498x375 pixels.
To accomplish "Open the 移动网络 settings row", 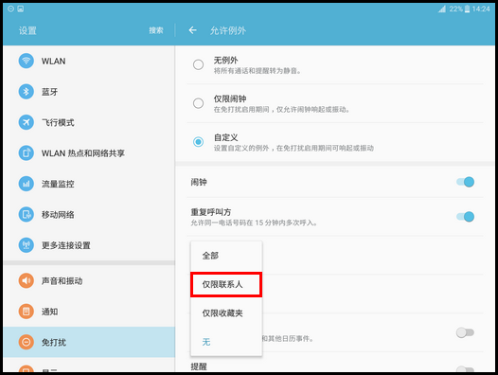I will [89, 215].
